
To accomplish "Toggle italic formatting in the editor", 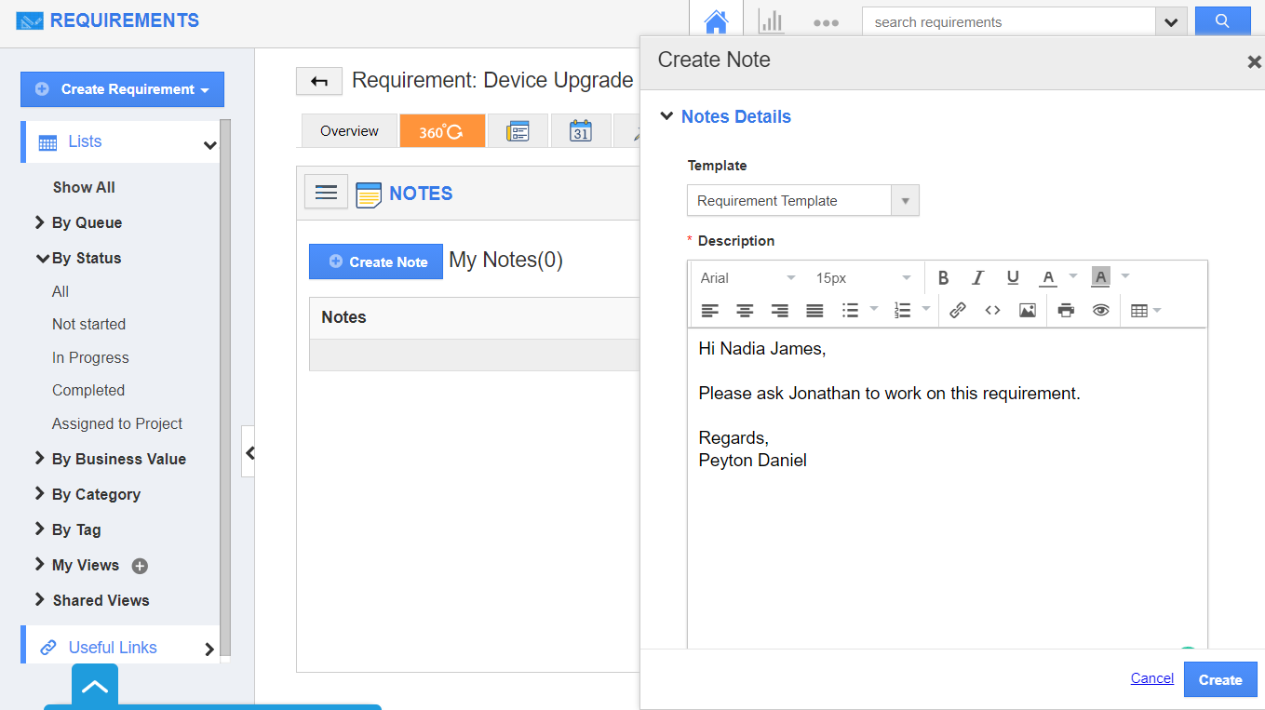I will pos(977,277).
